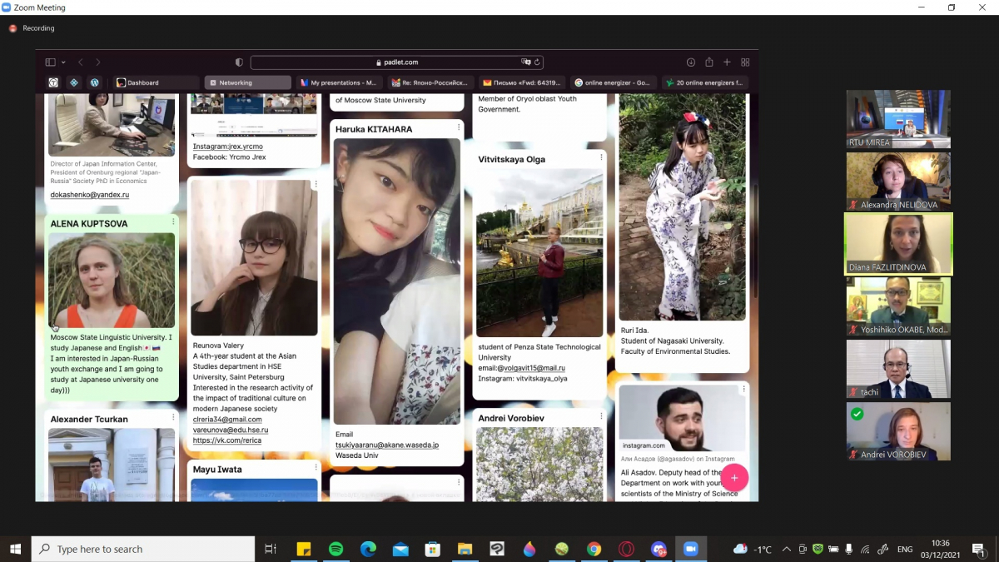Open the vk.com/rerica link
This screenshot has width=999, height=562.
[x=226, y=440]
